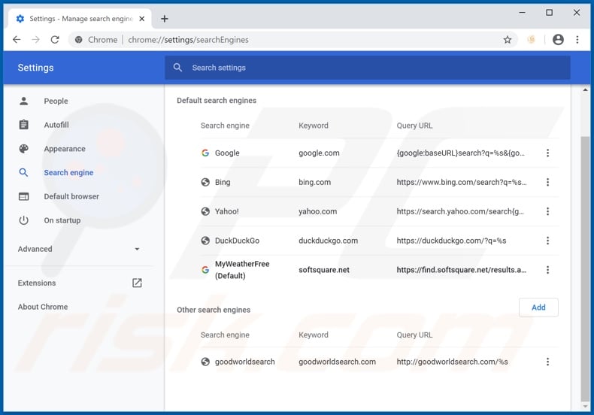Click the globe icon beside Bing

205,182
